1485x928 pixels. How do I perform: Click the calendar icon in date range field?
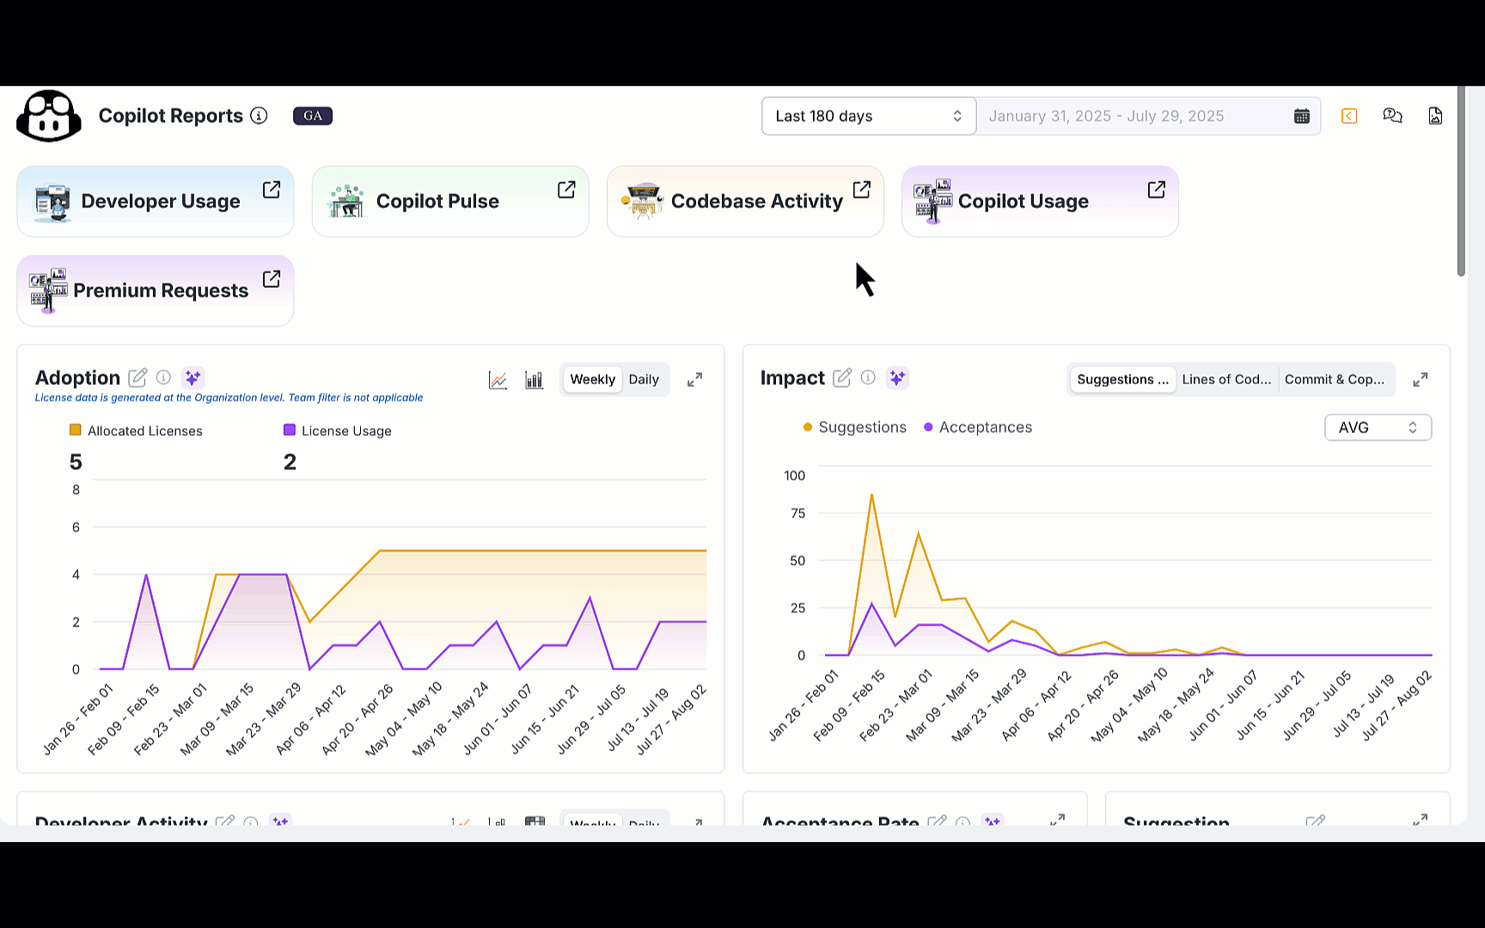(1301, 116)
